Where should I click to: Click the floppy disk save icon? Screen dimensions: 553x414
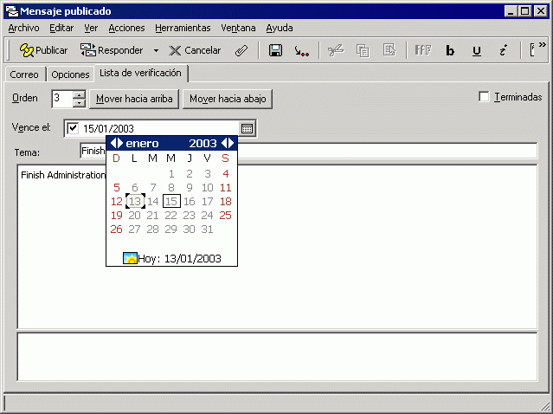coord(275,50)
